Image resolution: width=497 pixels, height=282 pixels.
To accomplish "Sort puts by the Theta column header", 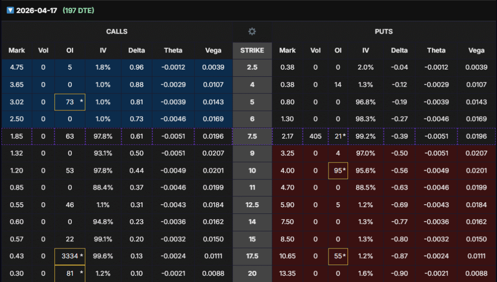I will (435, 50).
